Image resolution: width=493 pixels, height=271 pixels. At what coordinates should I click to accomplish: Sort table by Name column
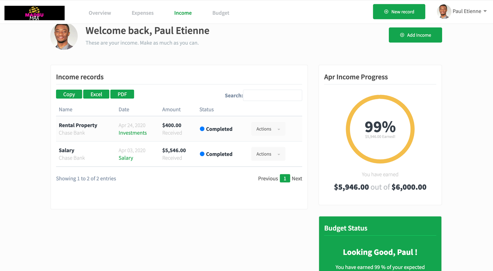tap(66, 110)
